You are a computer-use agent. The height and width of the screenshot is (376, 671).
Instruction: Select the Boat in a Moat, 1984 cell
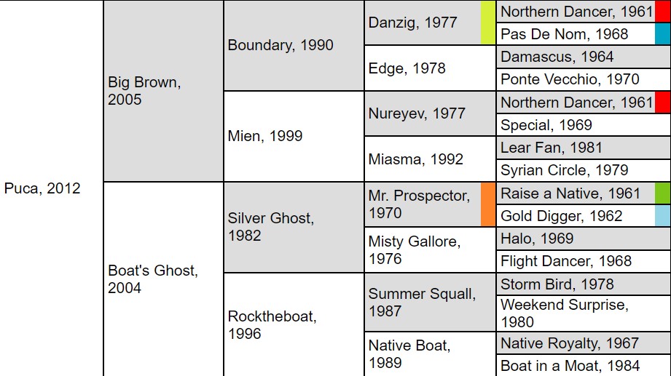point(584,366)
